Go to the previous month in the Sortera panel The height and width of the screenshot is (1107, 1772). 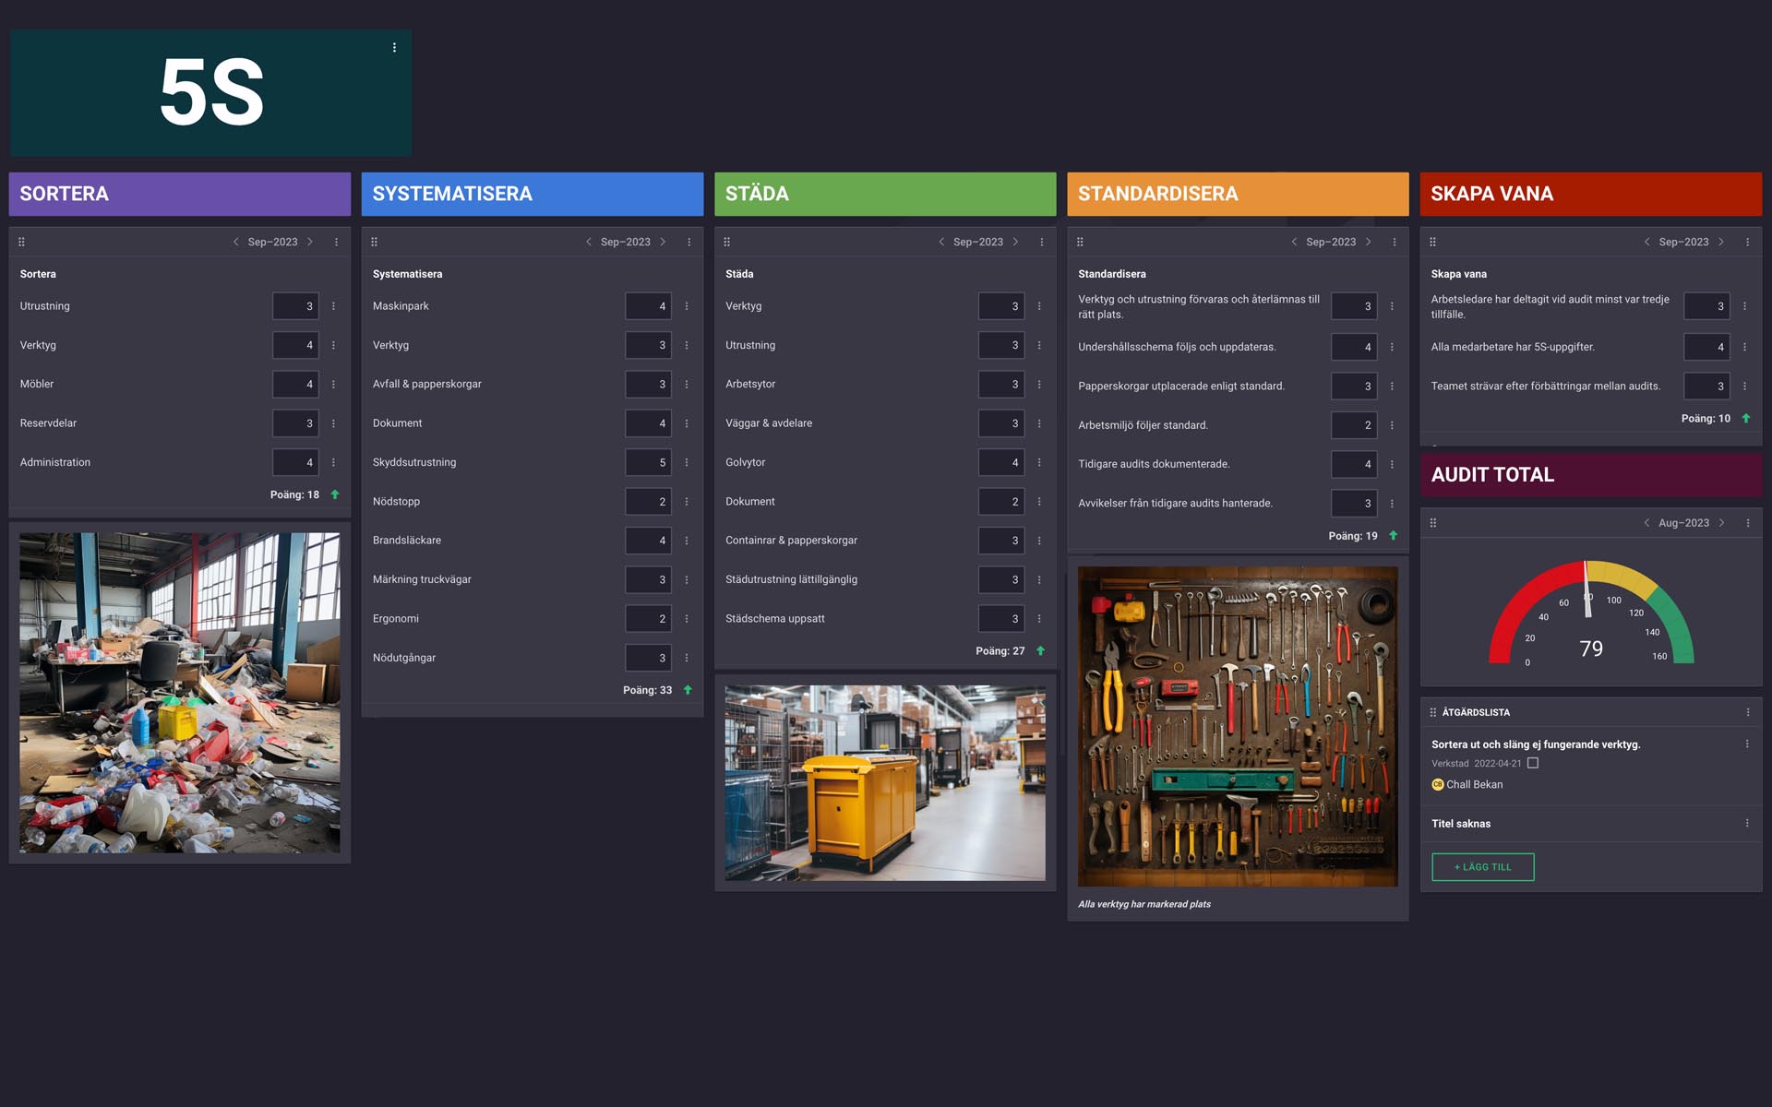pyautogui.click(x=235, y=242)
